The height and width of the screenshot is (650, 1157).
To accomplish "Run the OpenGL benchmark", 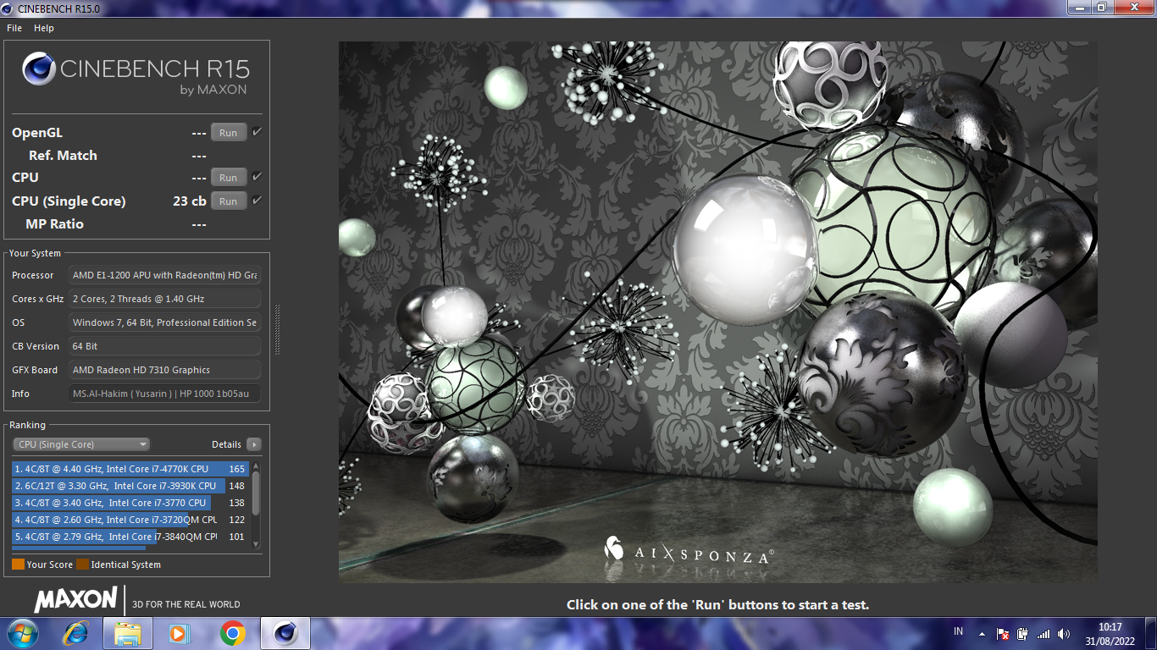I will pos(229,133).
